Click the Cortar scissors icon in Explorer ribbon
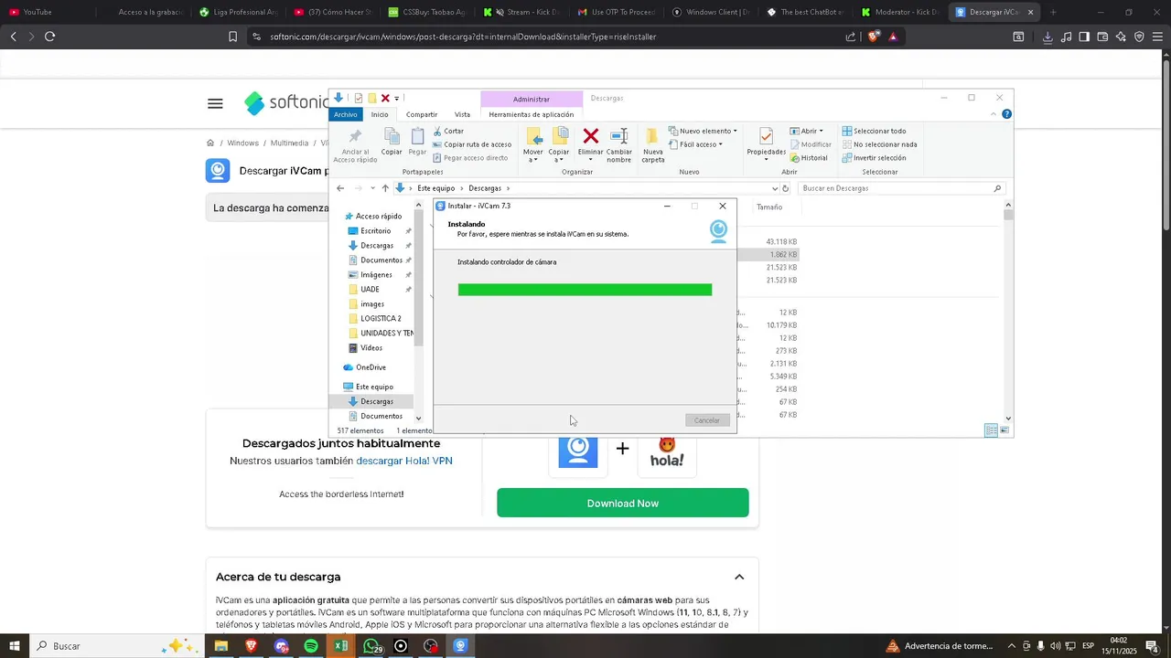The height and width of the screenshot is (658, 1171). (437, 132)
